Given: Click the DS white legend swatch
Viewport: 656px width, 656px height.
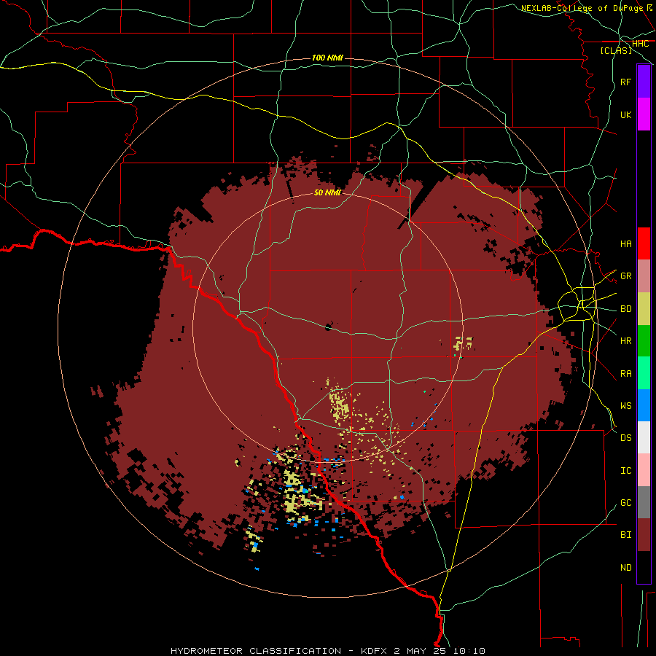Looking at the screenshot, I should [644, 437].
